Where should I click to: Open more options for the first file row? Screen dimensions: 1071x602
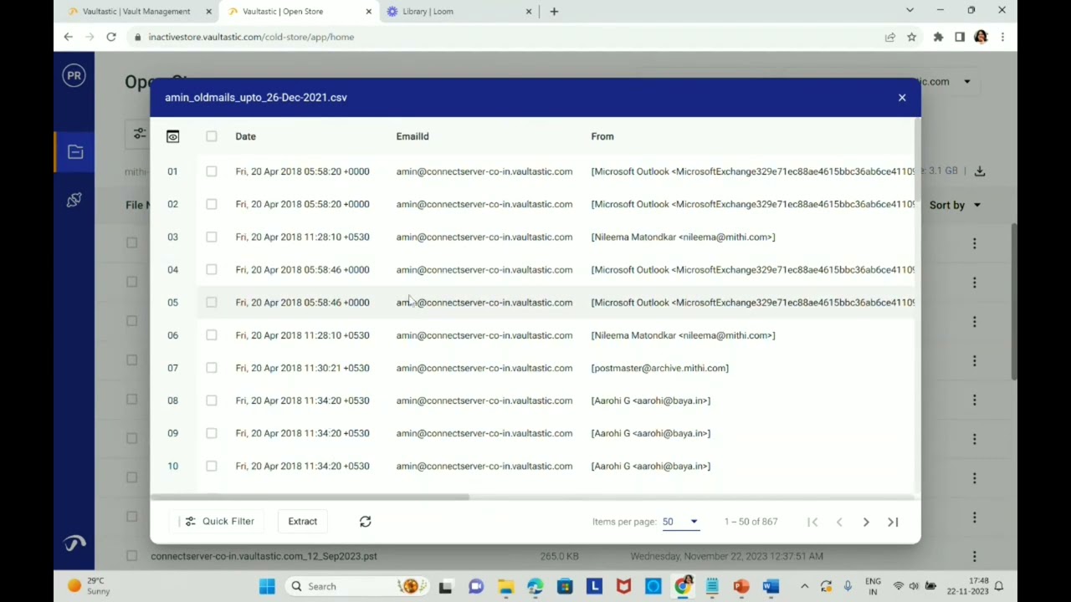(974, 243)
